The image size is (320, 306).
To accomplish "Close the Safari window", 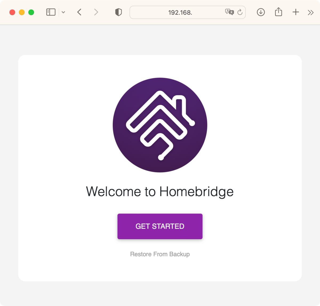I will point(12,12).
